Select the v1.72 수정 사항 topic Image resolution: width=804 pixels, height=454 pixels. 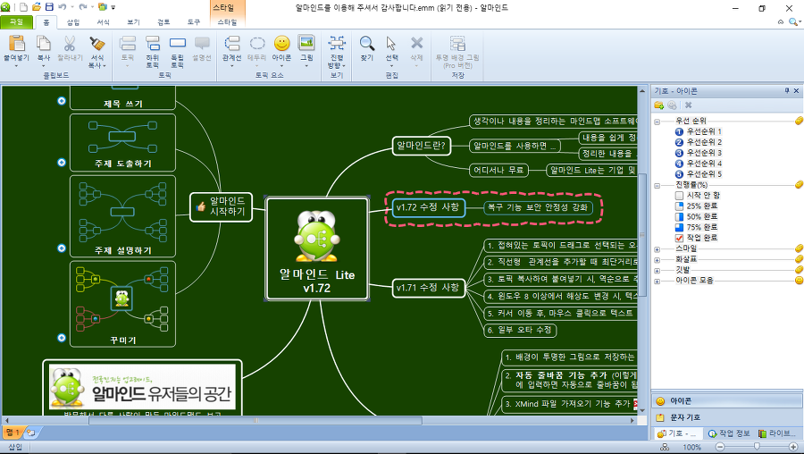tap(428, 207)
